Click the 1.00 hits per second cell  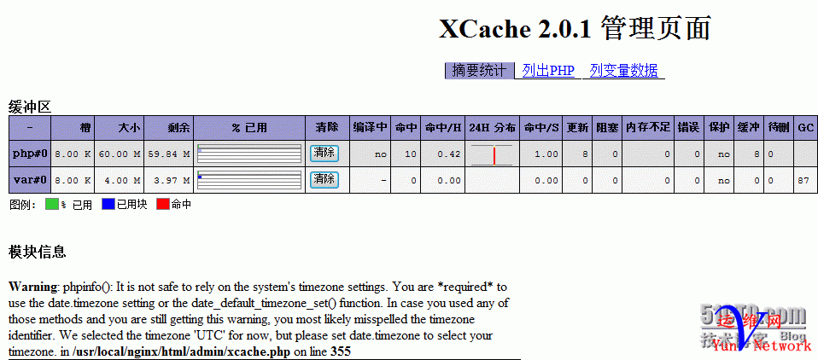[540, 154]
